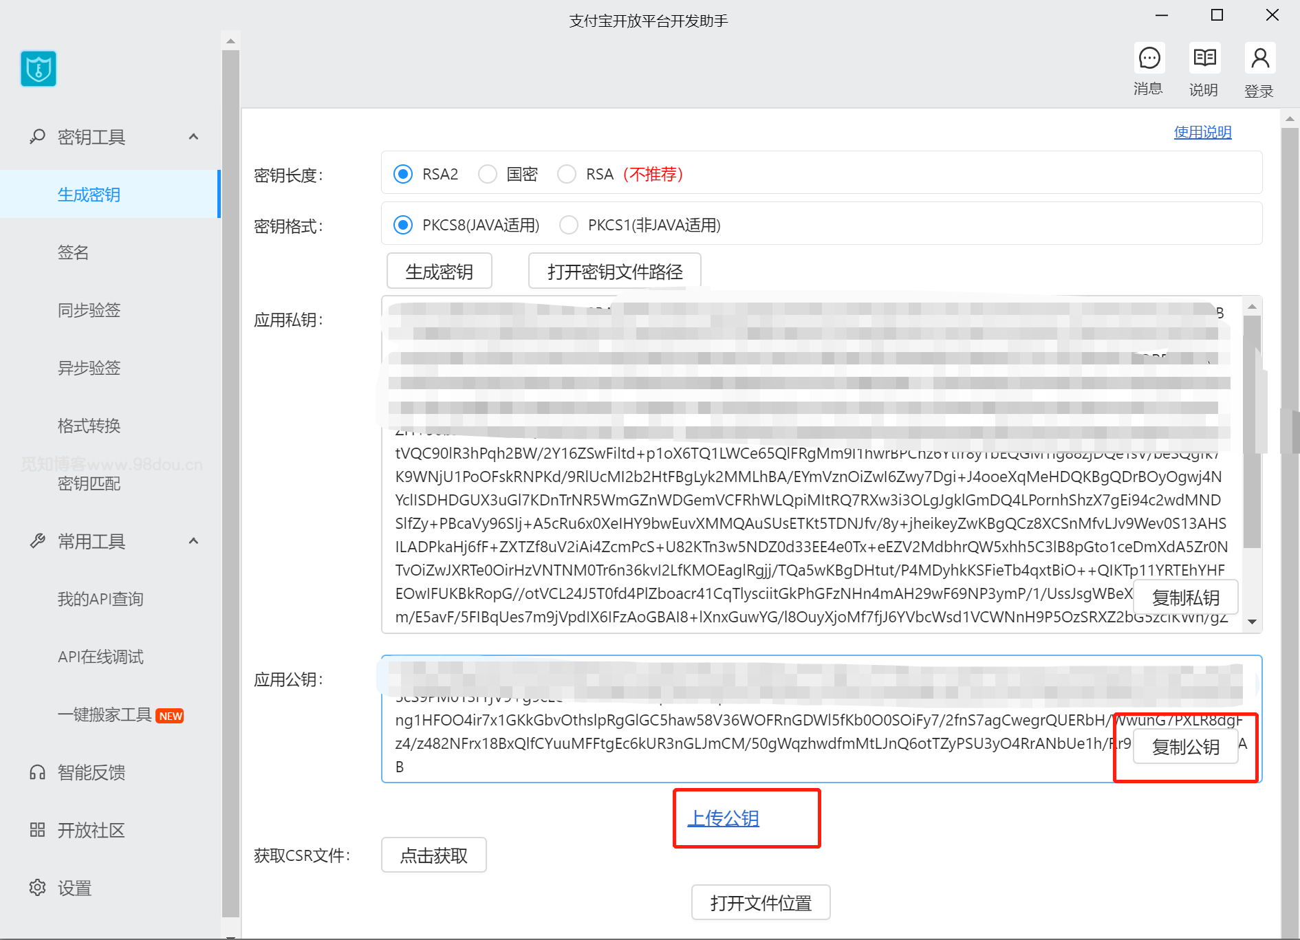Maximize the window

pos(1217,15)
